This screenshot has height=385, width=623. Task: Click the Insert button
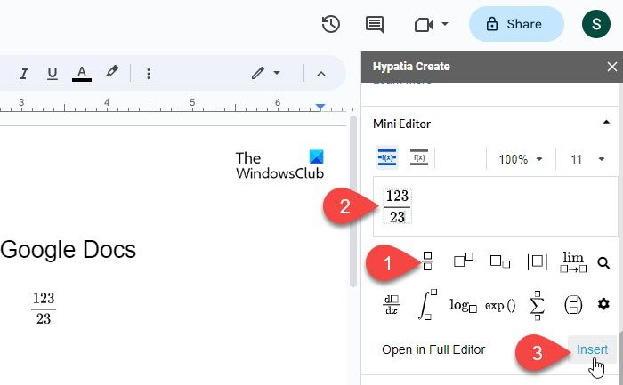(x=592, y=349)
